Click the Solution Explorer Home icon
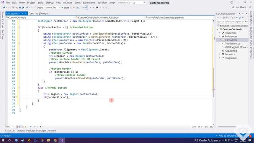This screenshot has height=143, width=254. 223,17
